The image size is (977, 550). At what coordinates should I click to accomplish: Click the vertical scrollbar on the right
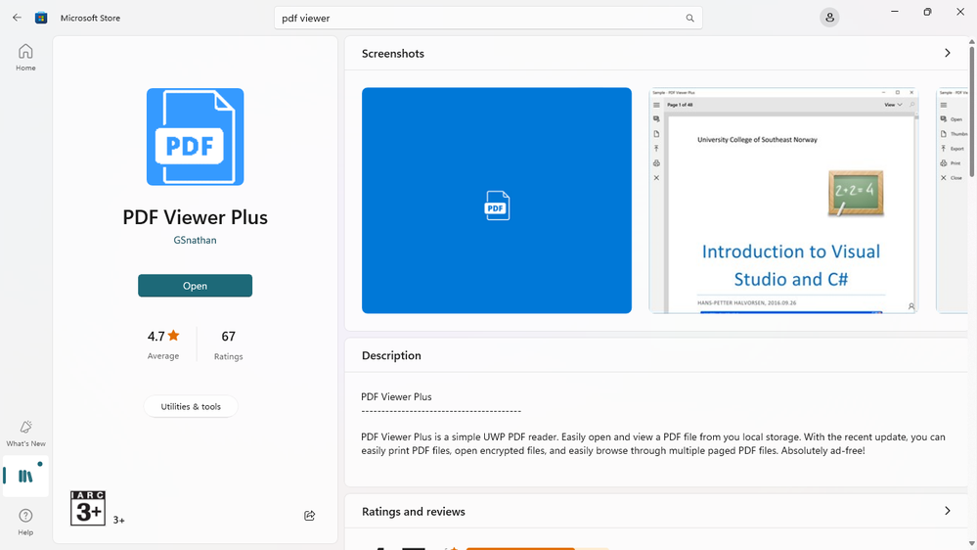[971, 113]
